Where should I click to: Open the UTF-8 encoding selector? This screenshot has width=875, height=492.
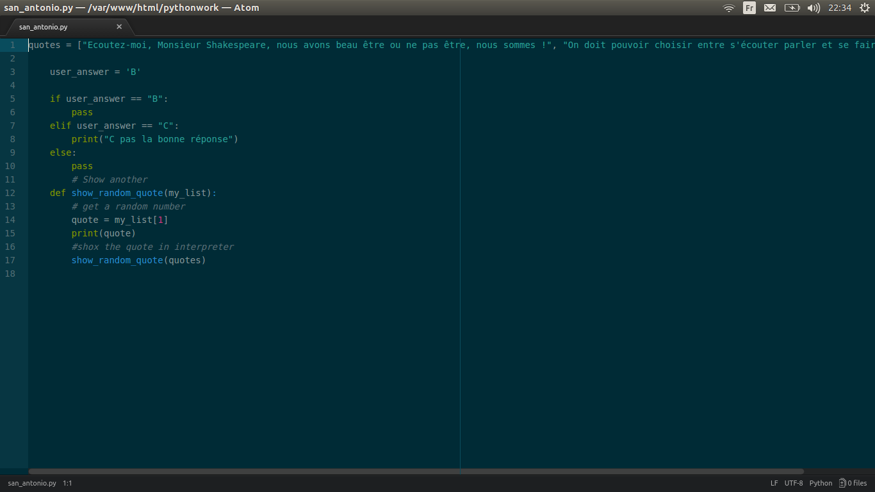[x=793, y=483]
